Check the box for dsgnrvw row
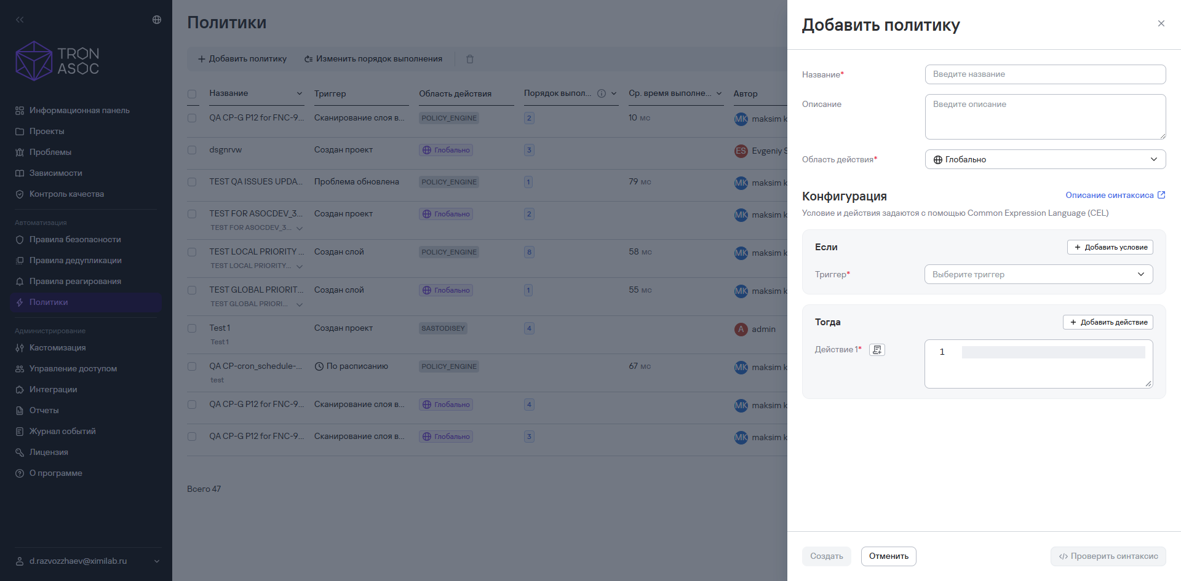The width and height of the screenshot is (1181, 581). (x=192, y=150)
